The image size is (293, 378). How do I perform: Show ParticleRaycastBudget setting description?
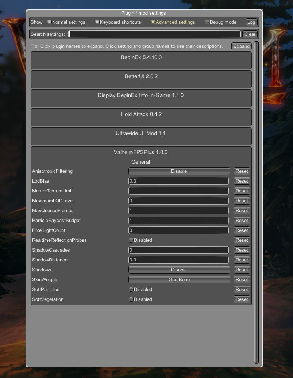point(56,221)
